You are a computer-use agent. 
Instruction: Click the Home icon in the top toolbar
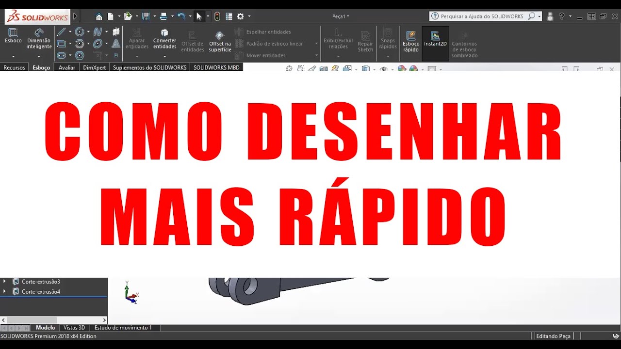point(99,16)
